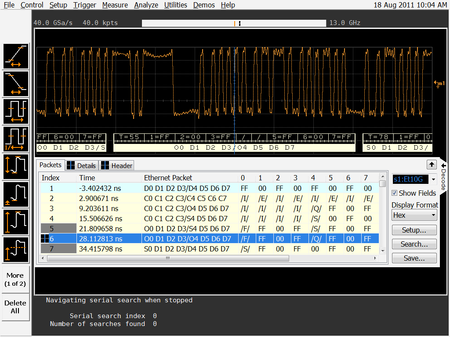Viewport: 450px width, 337px height.
Task: Click horizontal scrollbar left arrow
Action: (x=43, y=258)
